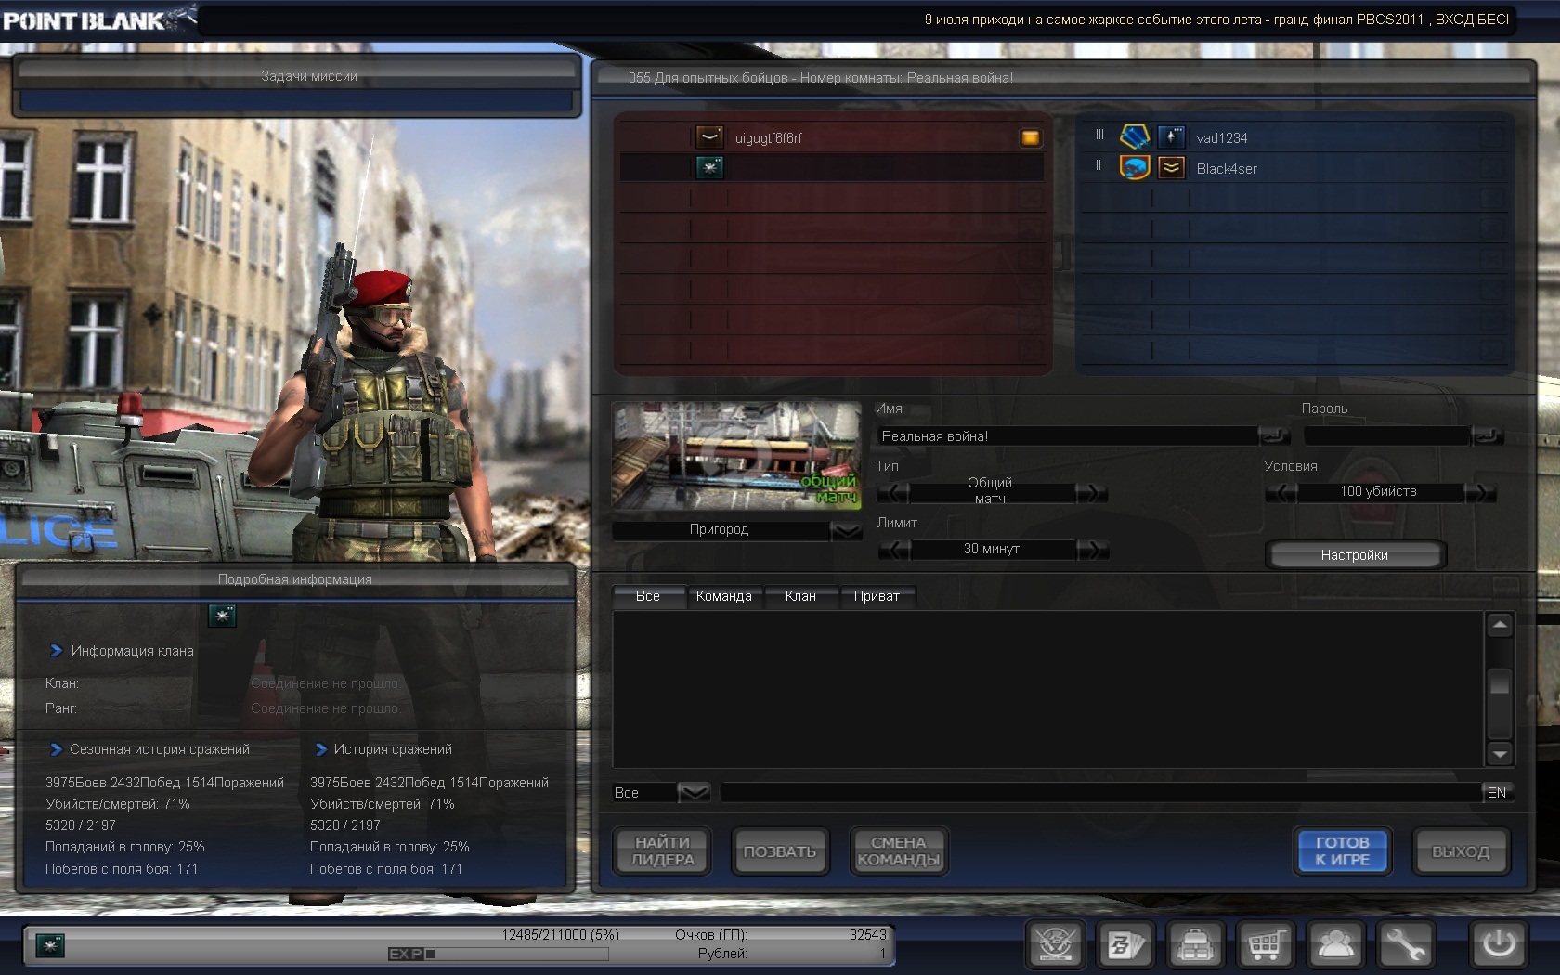This screenshot has height=975, width=1560.
Task: Decrease the 100 убийств condition with the left arrow
Action: (1281, 493)
